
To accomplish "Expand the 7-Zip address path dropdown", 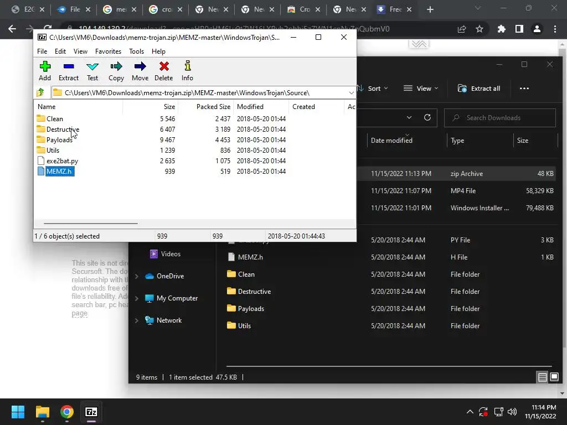I will (350, 93).
